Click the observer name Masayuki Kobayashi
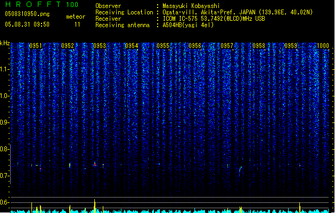This screenshot has width=335, height=213. (x=191, y=6)
